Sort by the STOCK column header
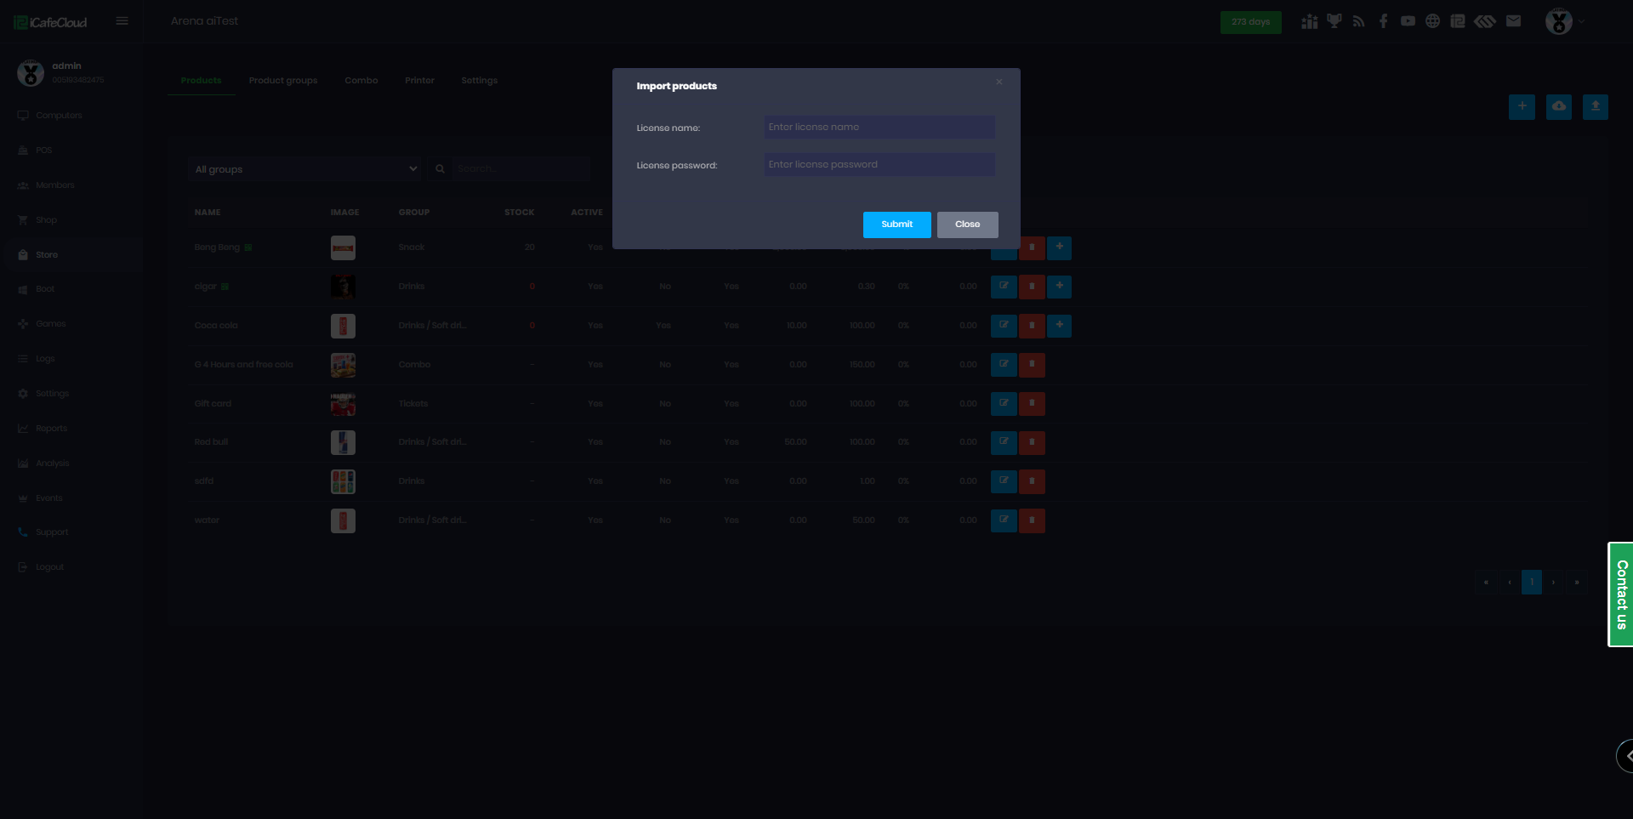 [519, 213]
